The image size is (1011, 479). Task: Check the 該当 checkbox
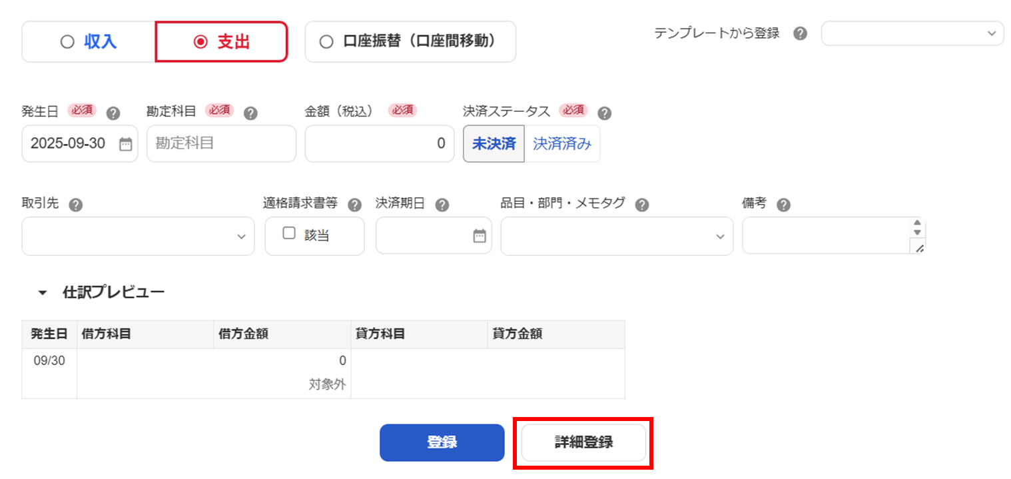pyautogui.click(x=289, y=233)
